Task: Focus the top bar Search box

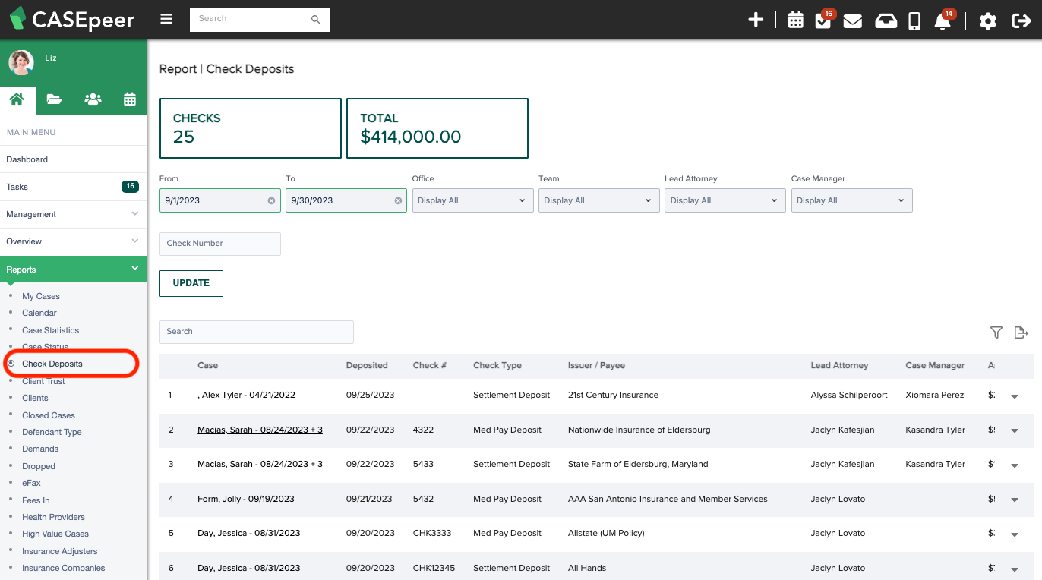Action: coord(260,20)
